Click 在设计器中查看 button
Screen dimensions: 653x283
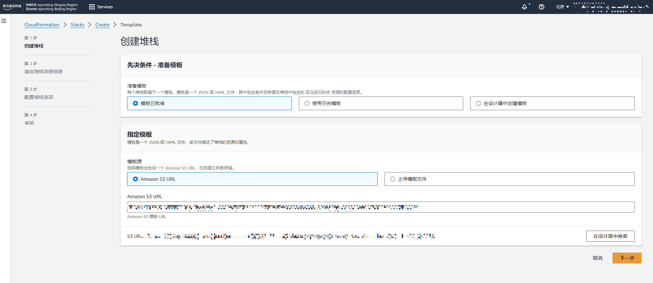click(610, 236)
